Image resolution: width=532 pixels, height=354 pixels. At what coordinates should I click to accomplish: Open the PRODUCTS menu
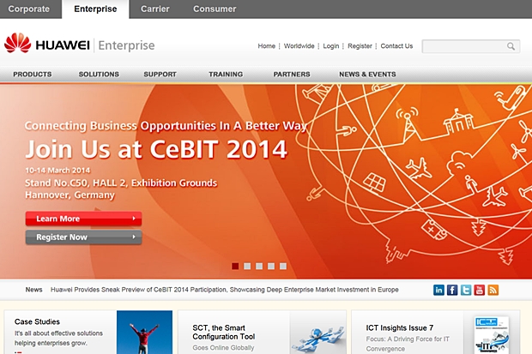point(33,75)
